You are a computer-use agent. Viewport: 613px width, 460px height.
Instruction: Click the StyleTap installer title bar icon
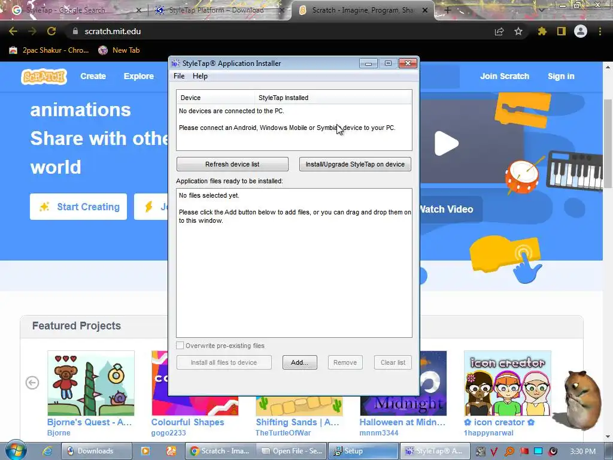pos(175,63)
